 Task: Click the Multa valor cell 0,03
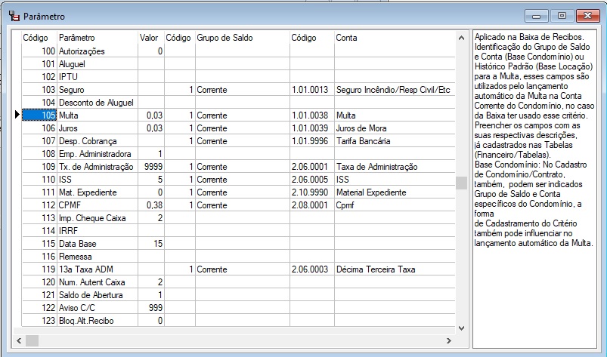pos(151,115)
